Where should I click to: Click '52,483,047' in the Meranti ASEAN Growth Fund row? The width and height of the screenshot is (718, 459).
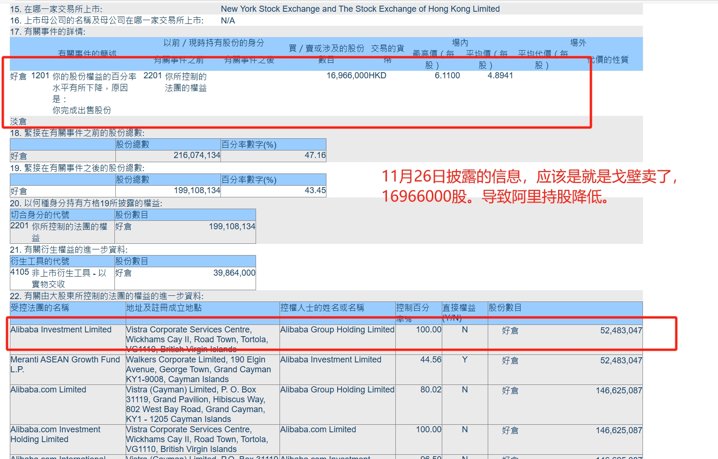point(621,361)
